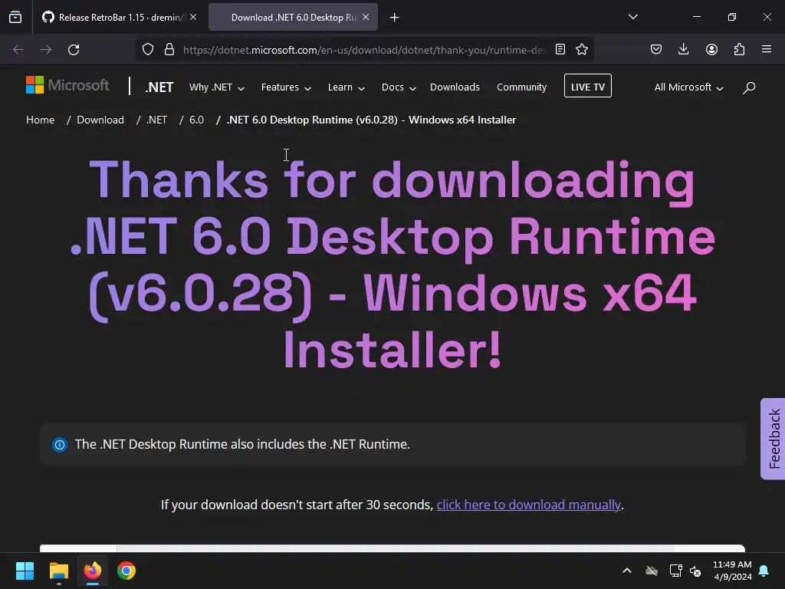Open the Firefox hamburger application menu
The width and height of the screenshot is (785, 589).
[767, 50]
